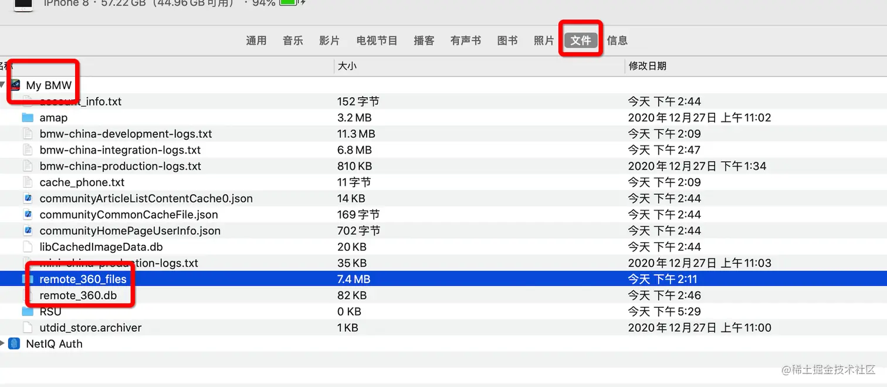This screenshot has width=887, height=387.
Task: Click the communityCommonCacheFile.json file icon
Action: [x=28, y=215]
